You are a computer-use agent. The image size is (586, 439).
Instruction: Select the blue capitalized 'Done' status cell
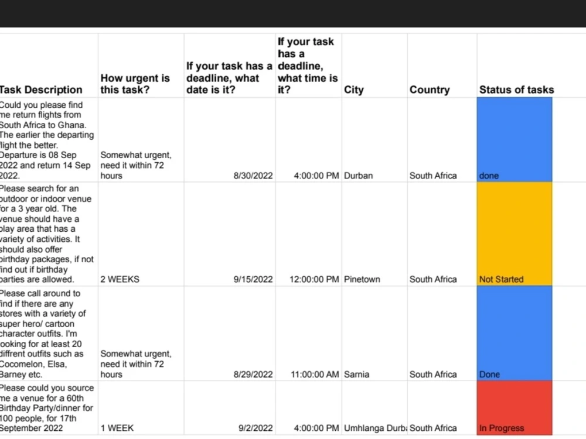click(x=515, y=334)
